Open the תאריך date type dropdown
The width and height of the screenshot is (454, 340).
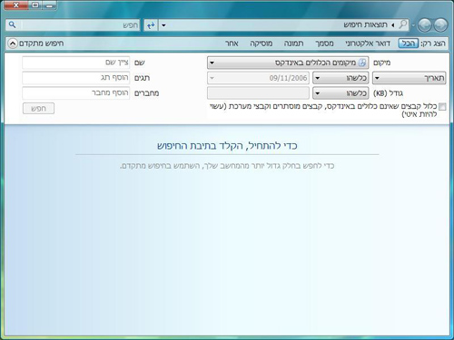tap(409, 78)
